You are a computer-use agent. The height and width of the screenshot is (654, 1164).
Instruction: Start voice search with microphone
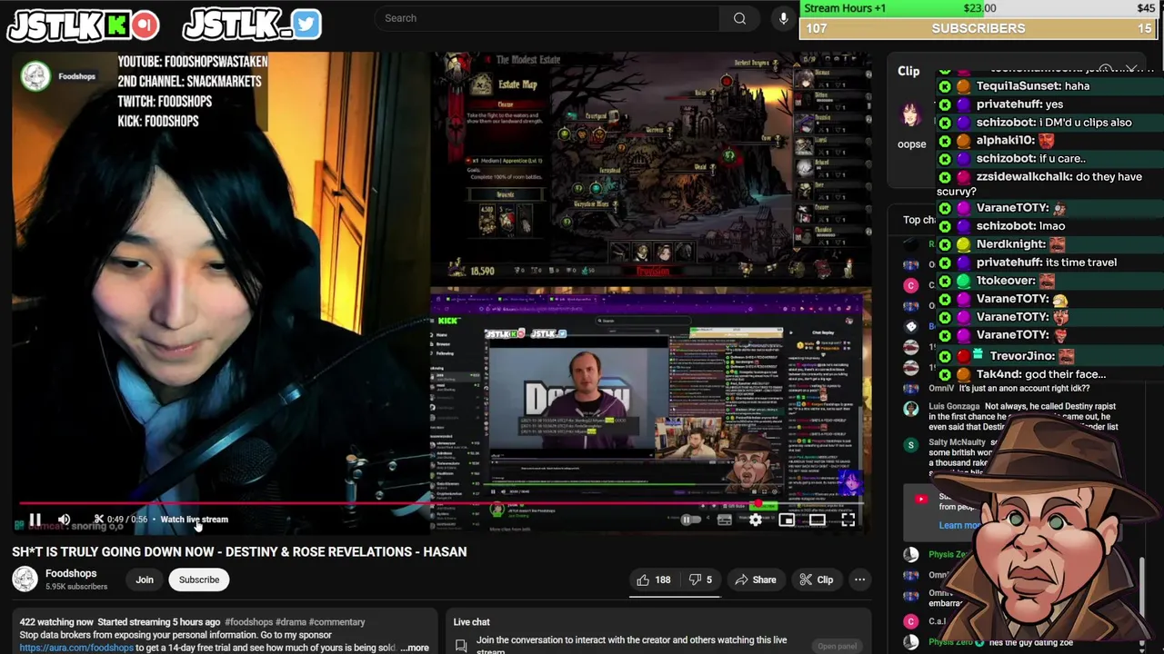[x=783, y=18]
